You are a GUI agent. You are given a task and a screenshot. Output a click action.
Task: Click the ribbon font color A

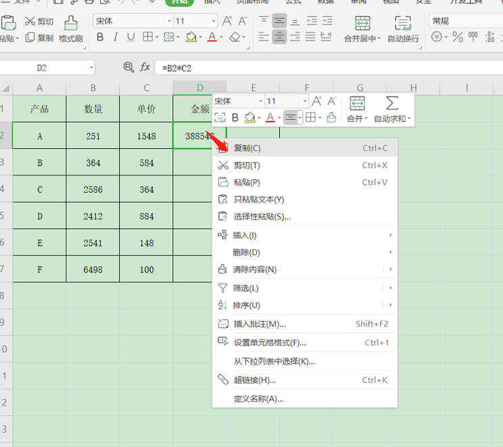212,37
